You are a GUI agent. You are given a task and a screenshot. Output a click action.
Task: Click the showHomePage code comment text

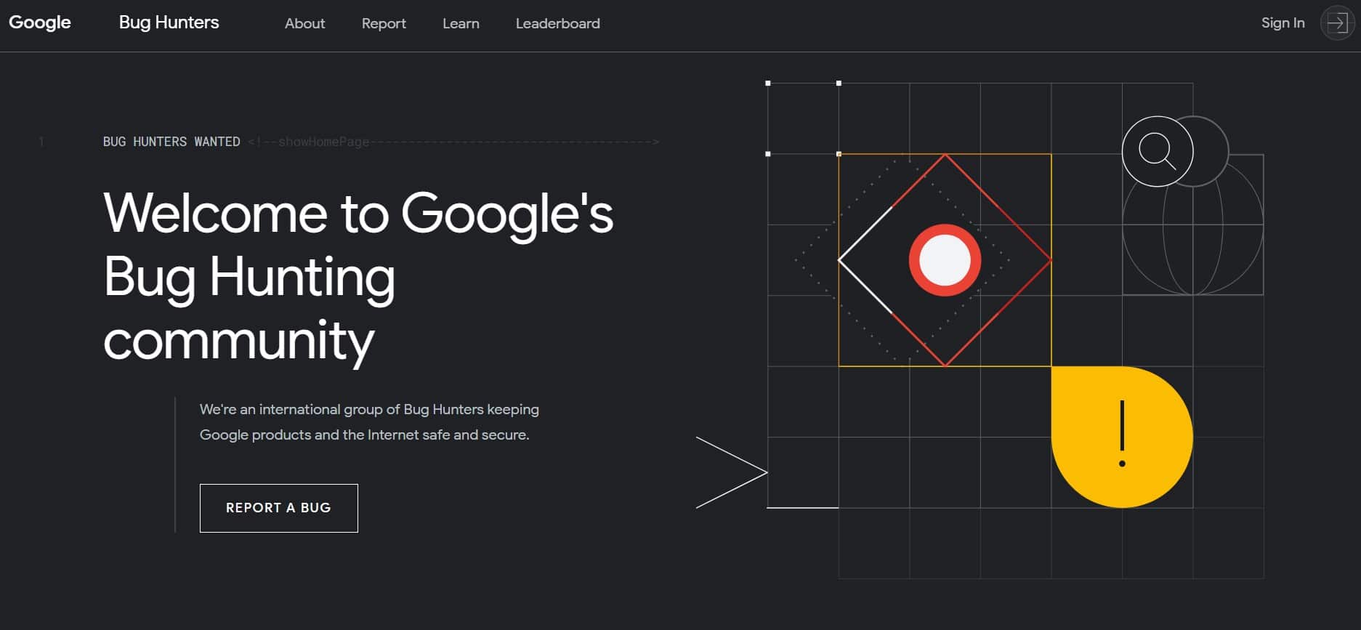tap(323, 142)
